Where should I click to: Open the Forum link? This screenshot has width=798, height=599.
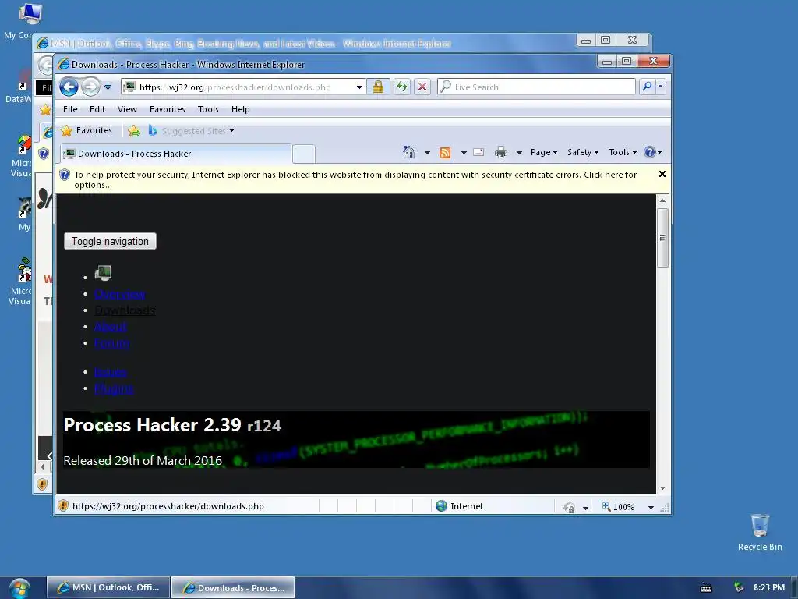click(x=112, y=343)
